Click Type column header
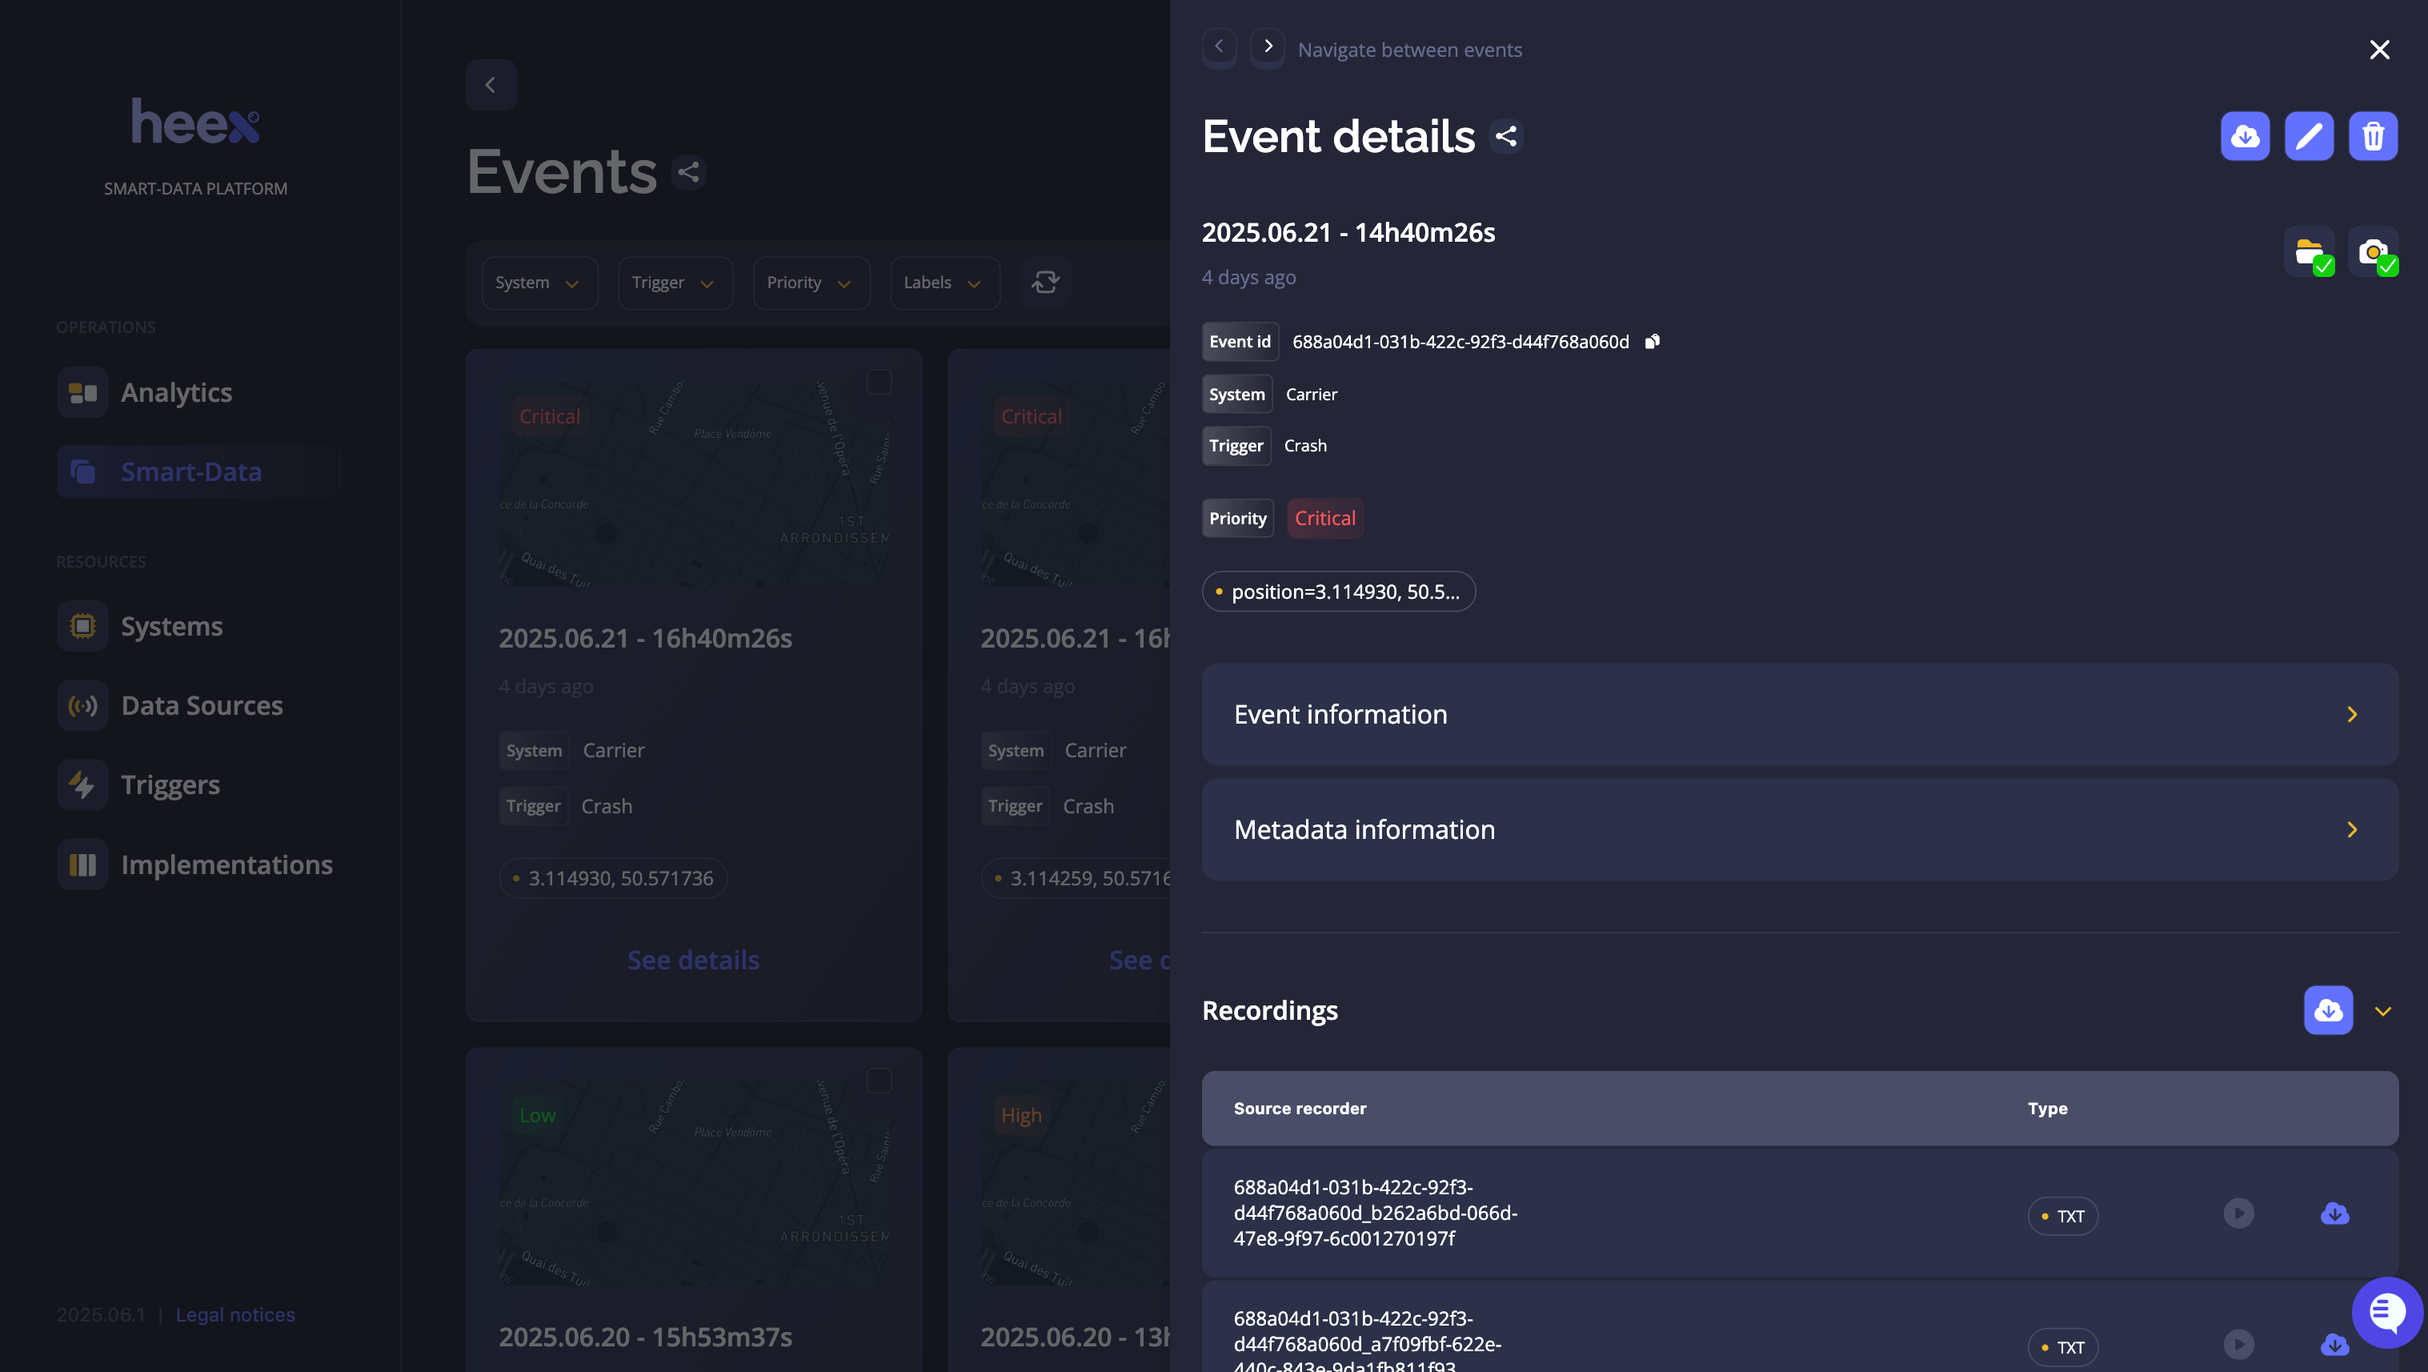Screen dimensions: 2428x1372 pos(2047,1108)
